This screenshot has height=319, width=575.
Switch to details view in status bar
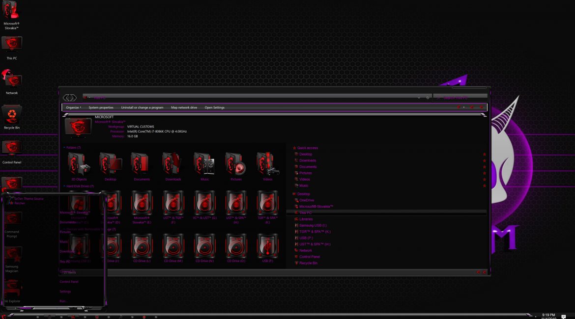pyautogui.click(x=478, y=272)
